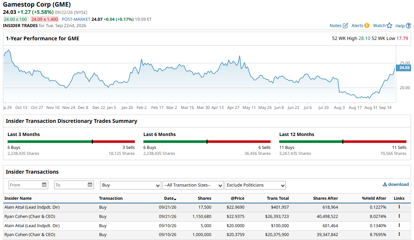Click the $20,375,900 trans total cell

pyautogui.click(x=277, y=235)
